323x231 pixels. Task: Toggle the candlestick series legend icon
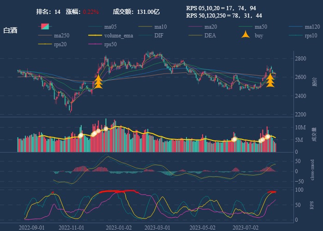tap(44, 27)
